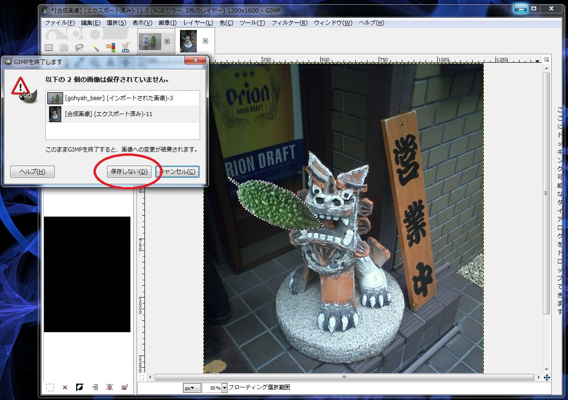Open the zoom level dropdown arrow
Viewport: 568px width, 400px height.
[225, 388]
